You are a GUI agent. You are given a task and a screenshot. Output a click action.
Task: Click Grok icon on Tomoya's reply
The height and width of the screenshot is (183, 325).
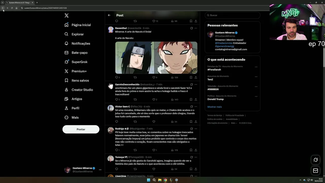tap(191, 157)
